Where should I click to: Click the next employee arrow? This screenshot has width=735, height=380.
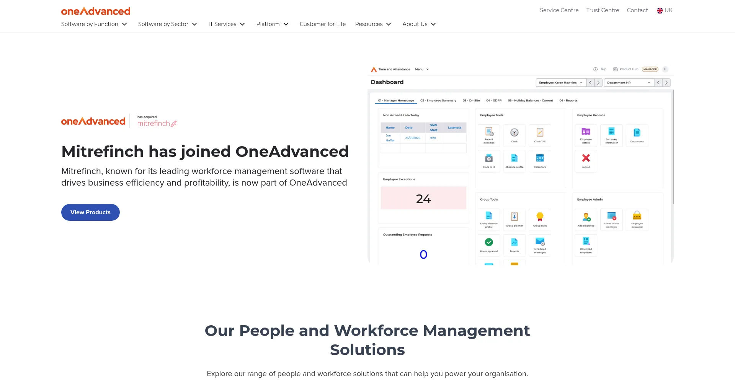point(598,83)
